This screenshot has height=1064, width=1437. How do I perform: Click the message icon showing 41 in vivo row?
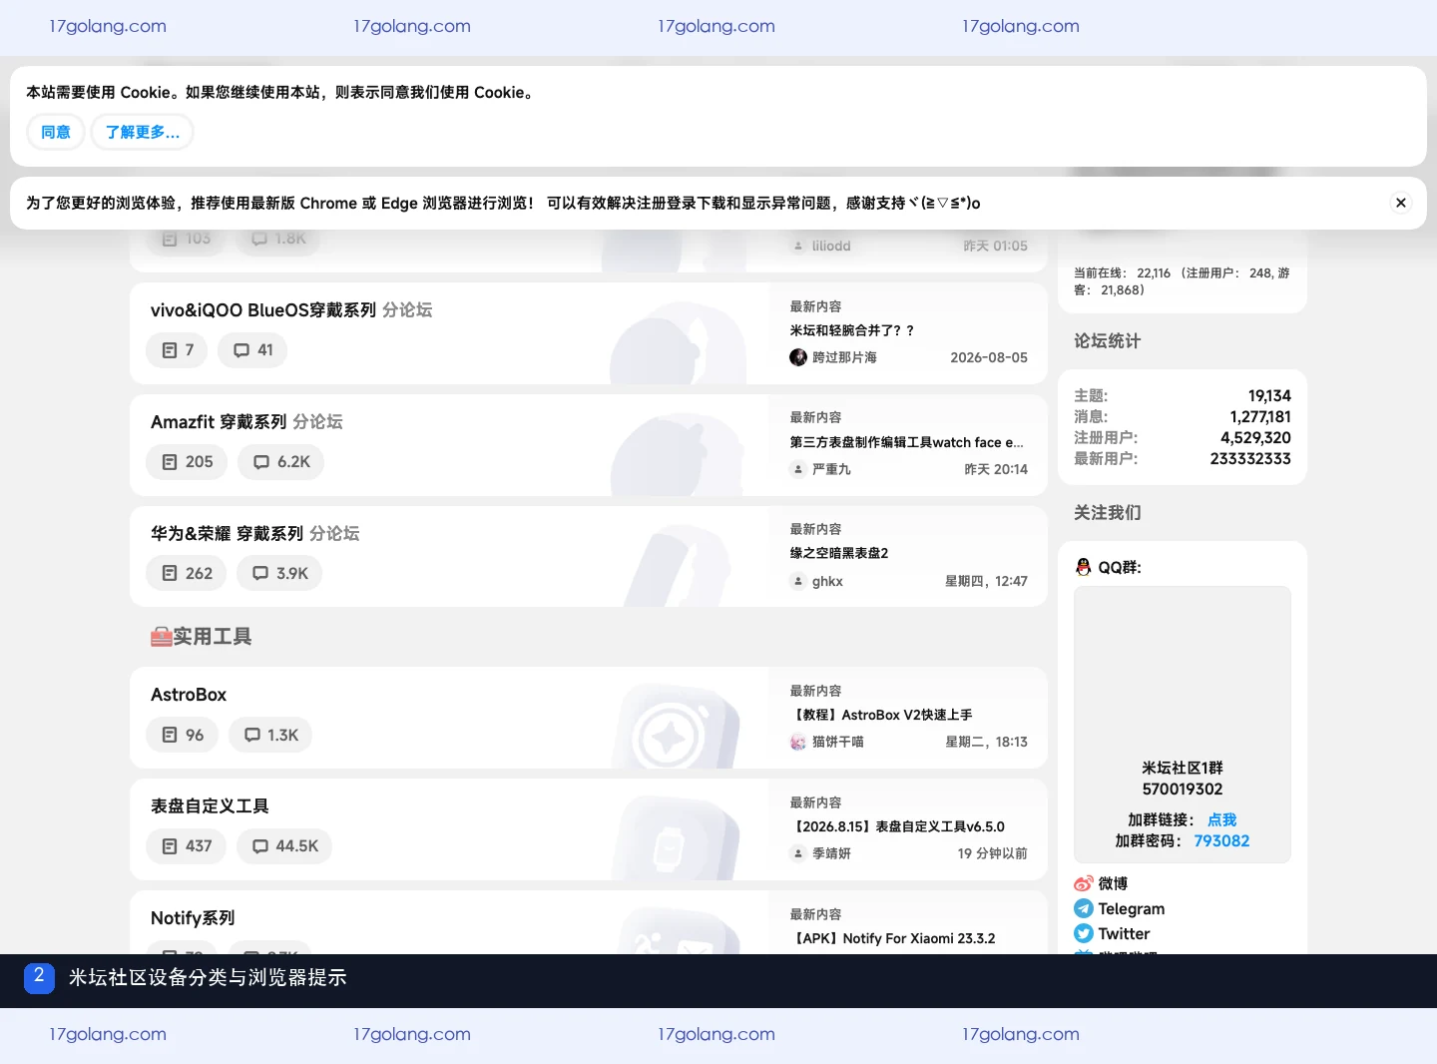coord(241,350)
